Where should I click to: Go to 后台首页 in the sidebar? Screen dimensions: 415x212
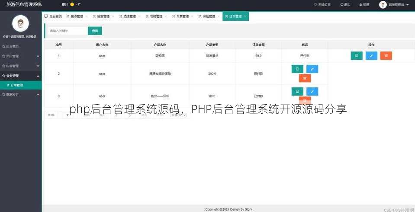point(21,46)
